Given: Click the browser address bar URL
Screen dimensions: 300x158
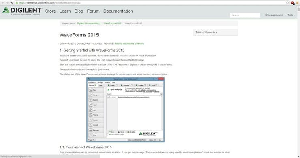Looking at the screenshot, I should pyautogui.click(x=49, y=3).
